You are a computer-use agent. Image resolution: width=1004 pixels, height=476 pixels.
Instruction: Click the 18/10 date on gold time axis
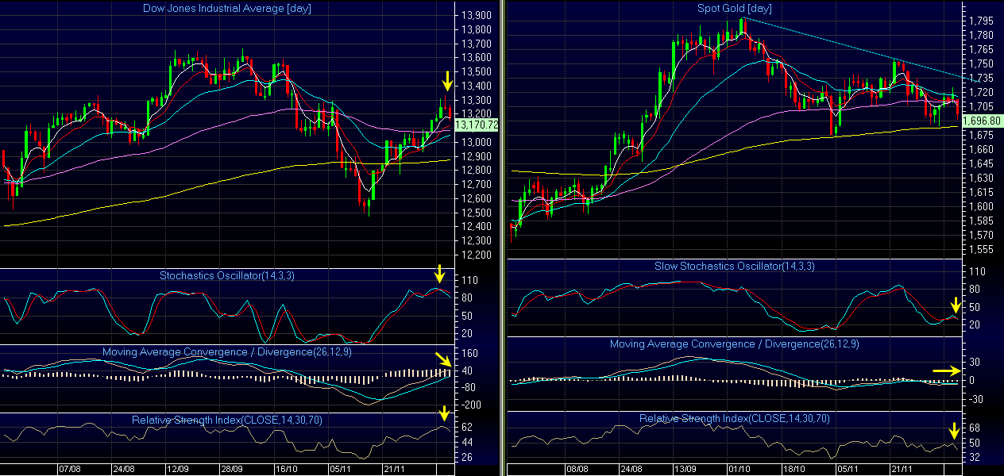pos(793,469)
